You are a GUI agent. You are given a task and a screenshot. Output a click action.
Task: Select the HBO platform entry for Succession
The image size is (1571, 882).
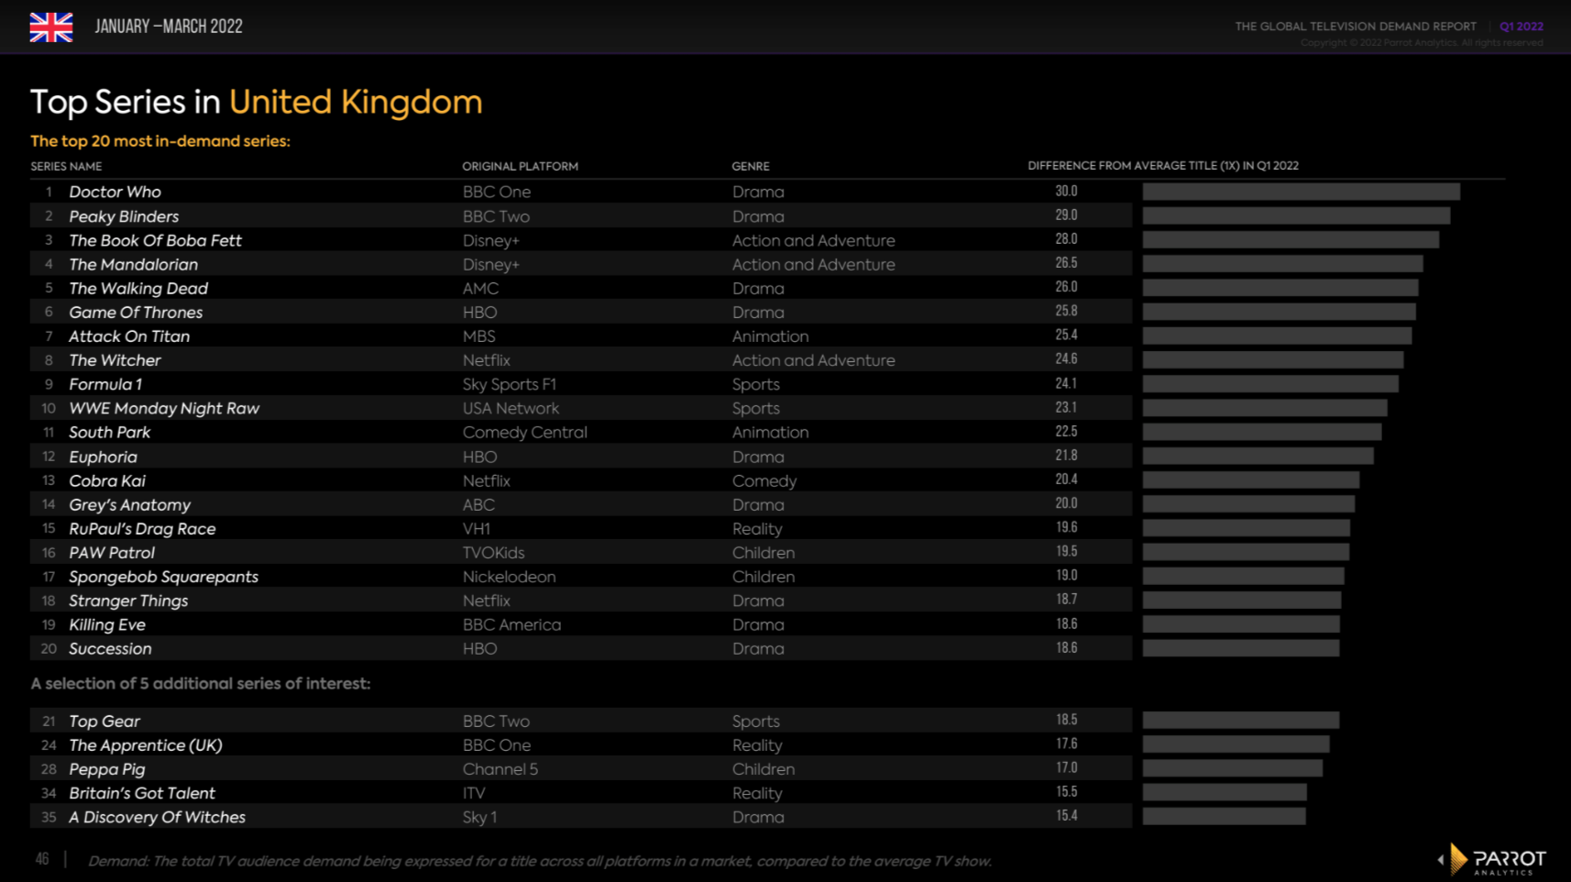pos(479,648)
